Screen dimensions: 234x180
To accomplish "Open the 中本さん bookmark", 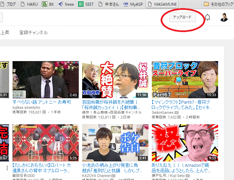I will point(109,4).
